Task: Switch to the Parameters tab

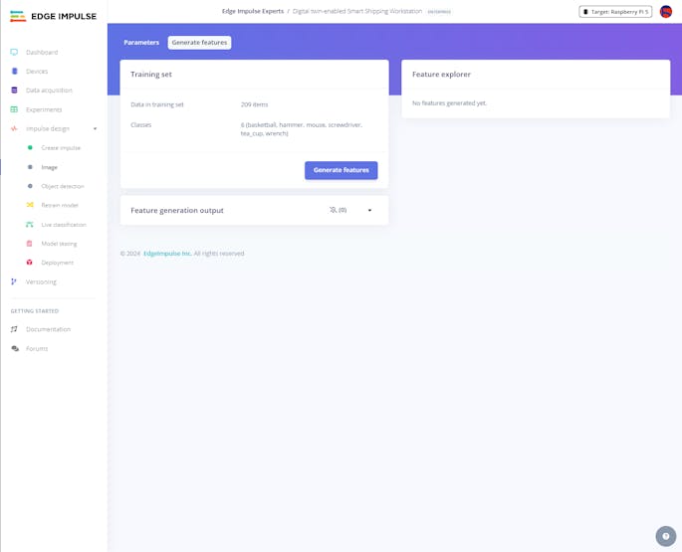Action: tap(141, 42)
